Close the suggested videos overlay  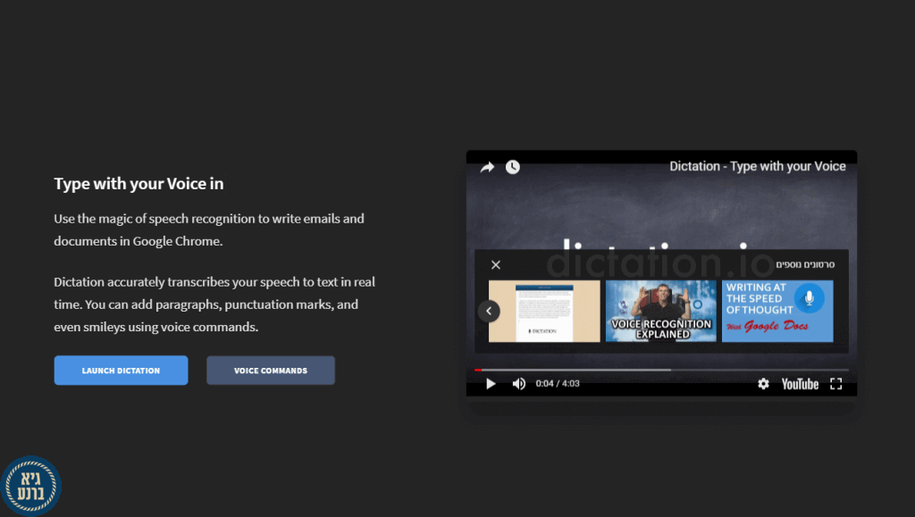coord(496,264)
